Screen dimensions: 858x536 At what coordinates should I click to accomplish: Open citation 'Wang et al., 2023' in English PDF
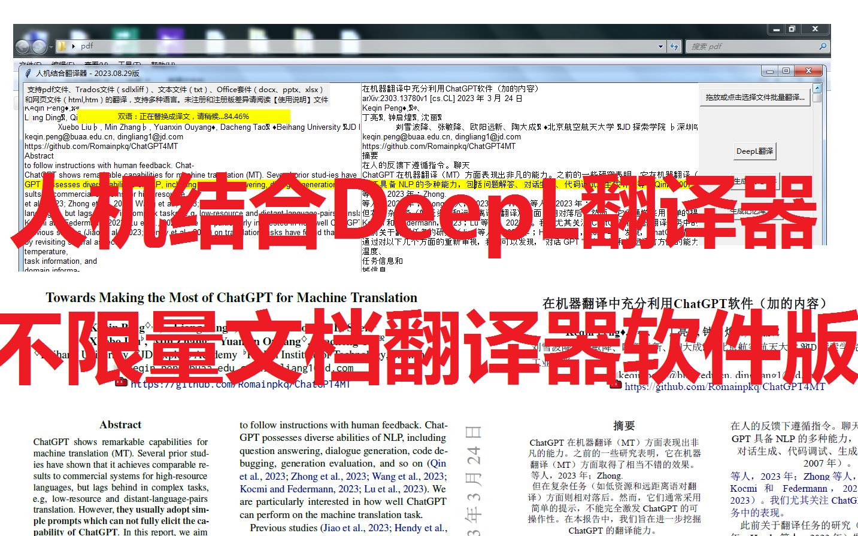[x=408, y=476]
